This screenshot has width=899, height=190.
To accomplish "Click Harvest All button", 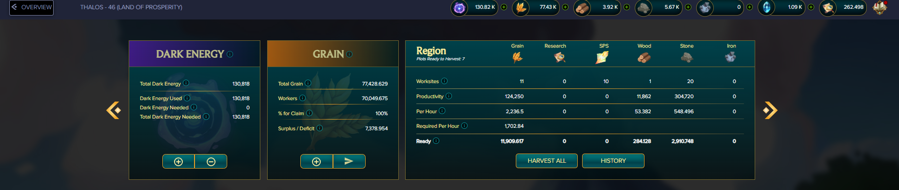I will (547, 161).
